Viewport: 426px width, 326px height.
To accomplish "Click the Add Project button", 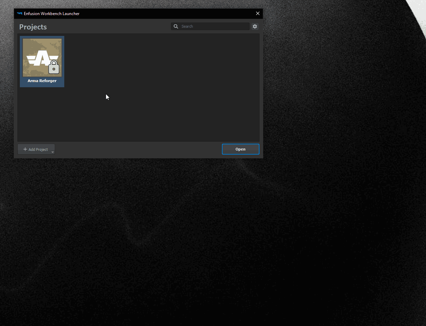I will pyautogui.click(x=36, y=149).
